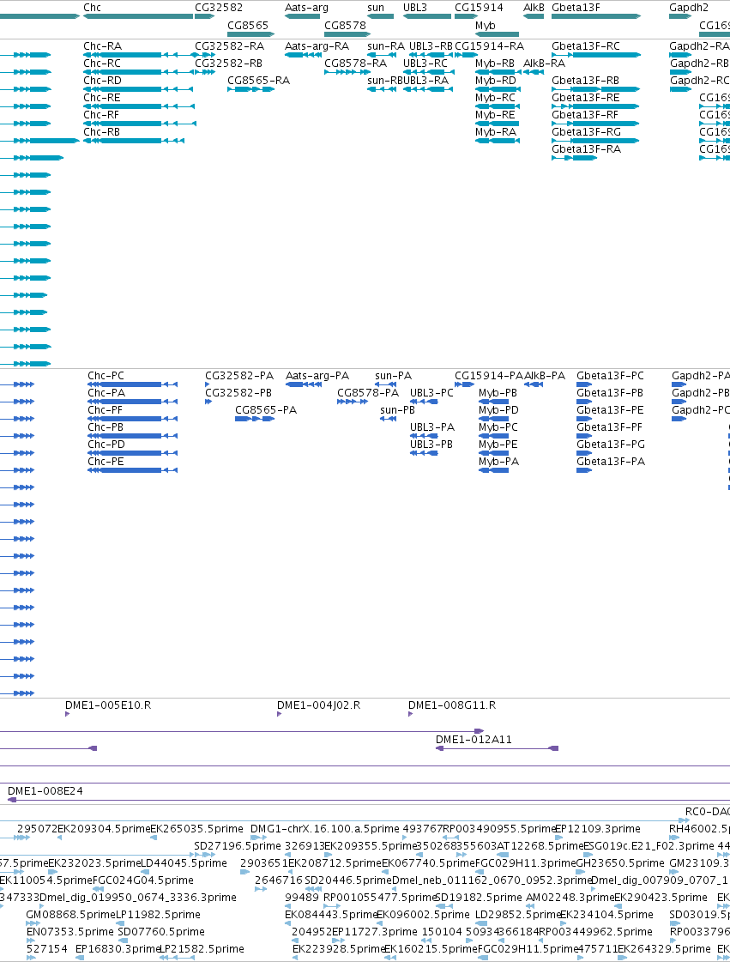
Task: Select transcript CG15914-RA
Action: point(489,46)
